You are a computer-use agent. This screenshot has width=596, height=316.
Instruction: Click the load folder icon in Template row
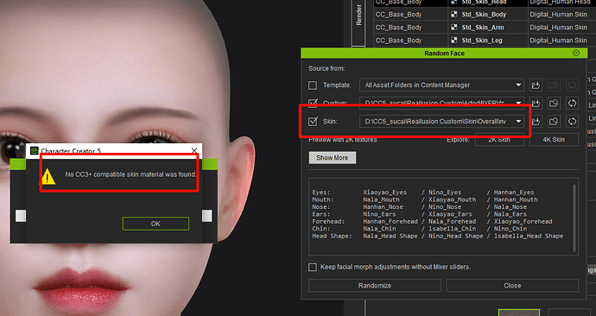tap(536, 85)
